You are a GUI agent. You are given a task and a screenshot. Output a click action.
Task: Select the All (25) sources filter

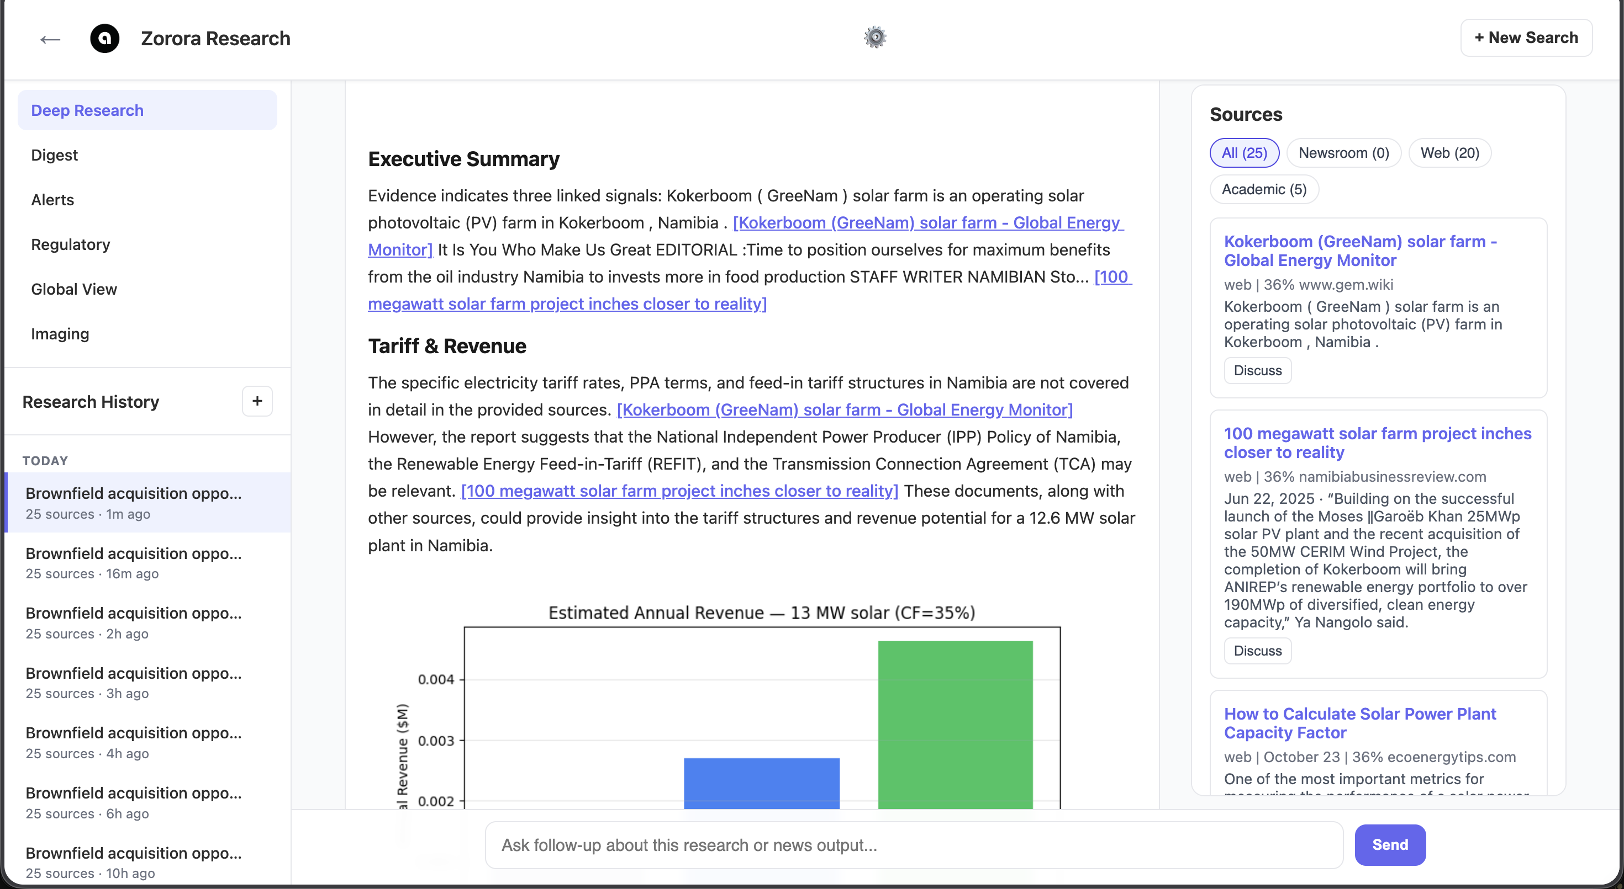(1244, 152)
